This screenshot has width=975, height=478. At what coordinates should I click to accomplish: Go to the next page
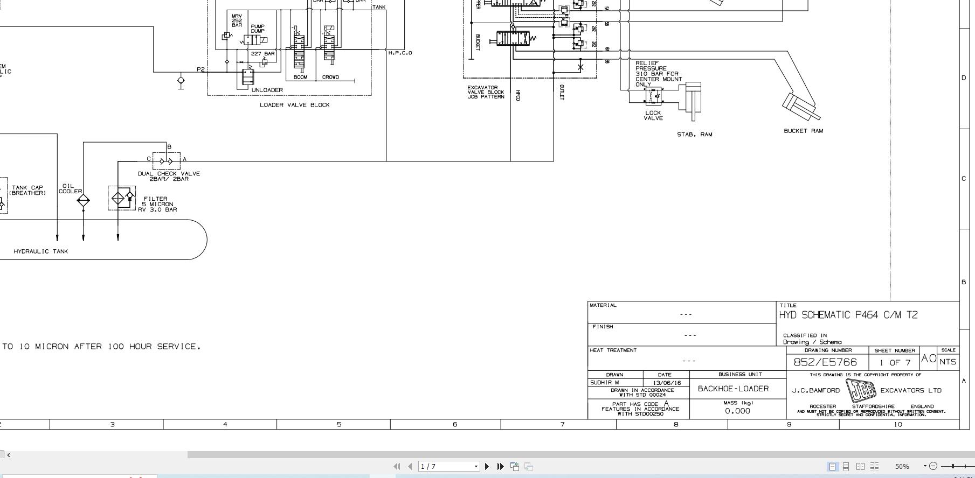point(487,466)
